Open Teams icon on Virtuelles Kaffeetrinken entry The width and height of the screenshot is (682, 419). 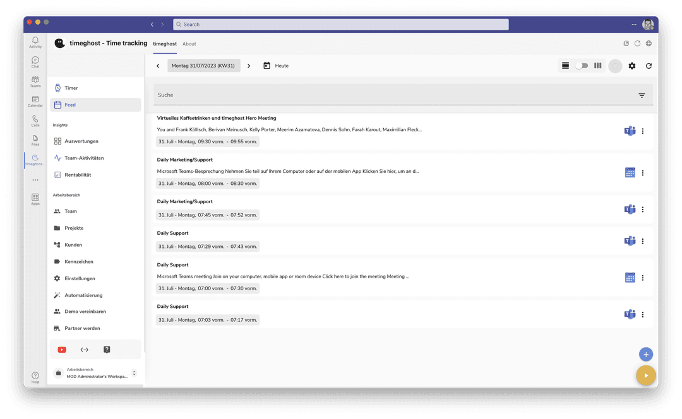[x=630, y=131]
